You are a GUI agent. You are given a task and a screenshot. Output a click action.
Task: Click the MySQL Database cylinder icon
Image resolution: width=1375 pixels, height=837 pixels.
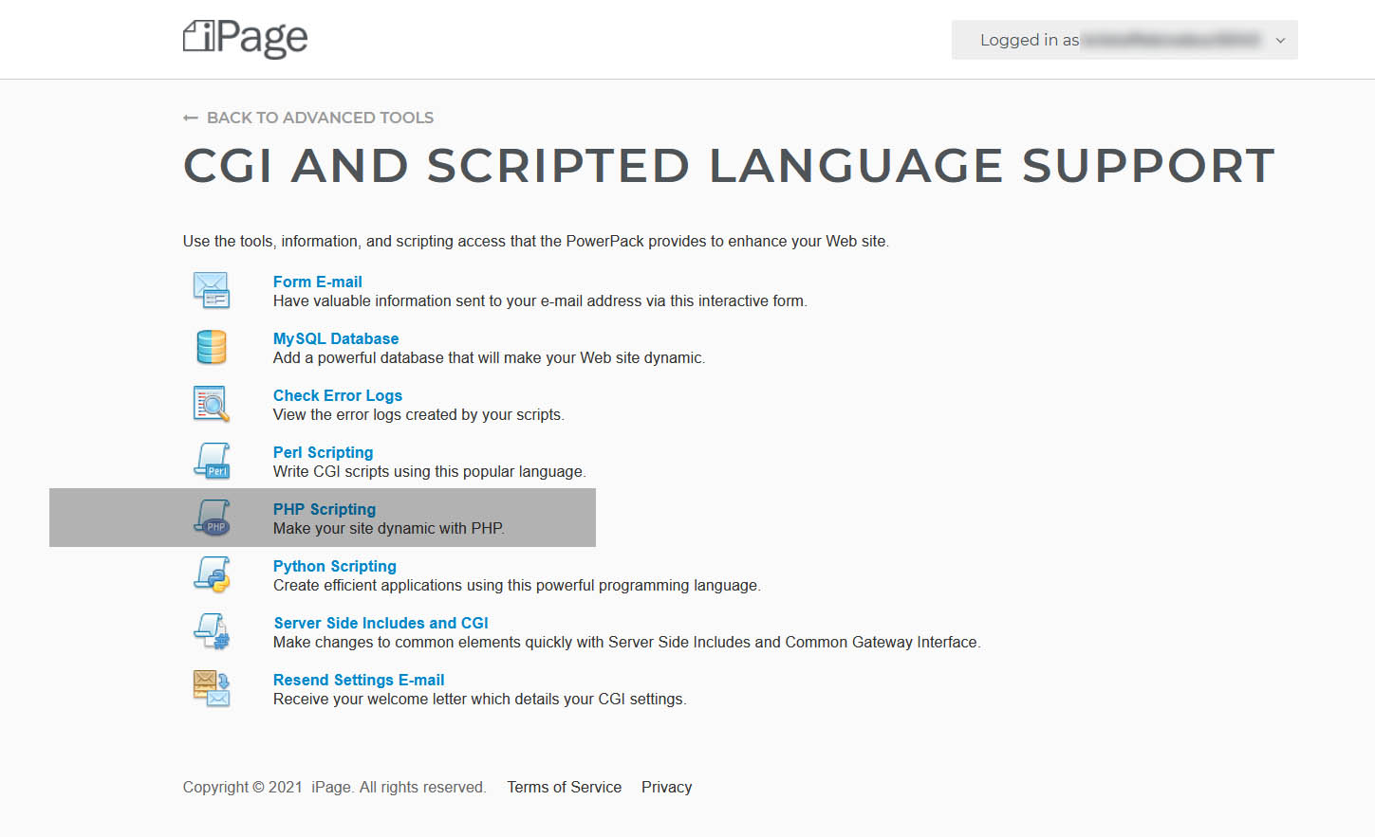click(212, 347)
